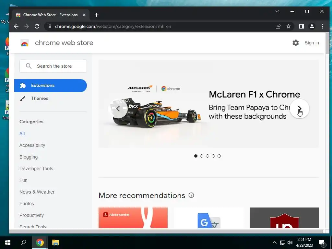
Task: Click the horizontal scrollbar at window bottom
Action: [166, 231]
